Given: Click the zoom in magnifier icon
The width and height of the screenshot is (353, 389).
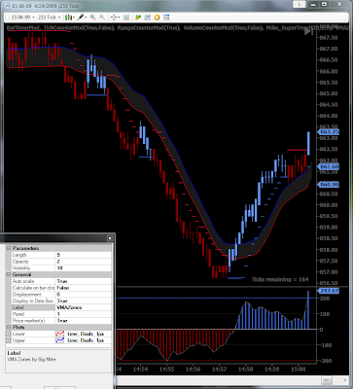Looking at the screenshot, I should pyautogui.click(x=92, y=18).
